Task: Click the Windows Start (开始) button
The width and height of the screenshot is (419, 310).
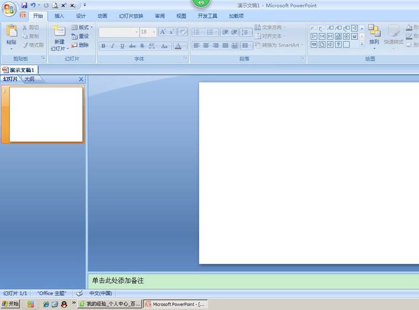Action: pyautogui.click(x=10, y=304)
